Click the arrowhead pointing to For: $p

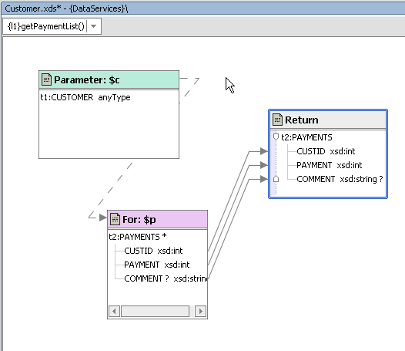click(103, 218)
